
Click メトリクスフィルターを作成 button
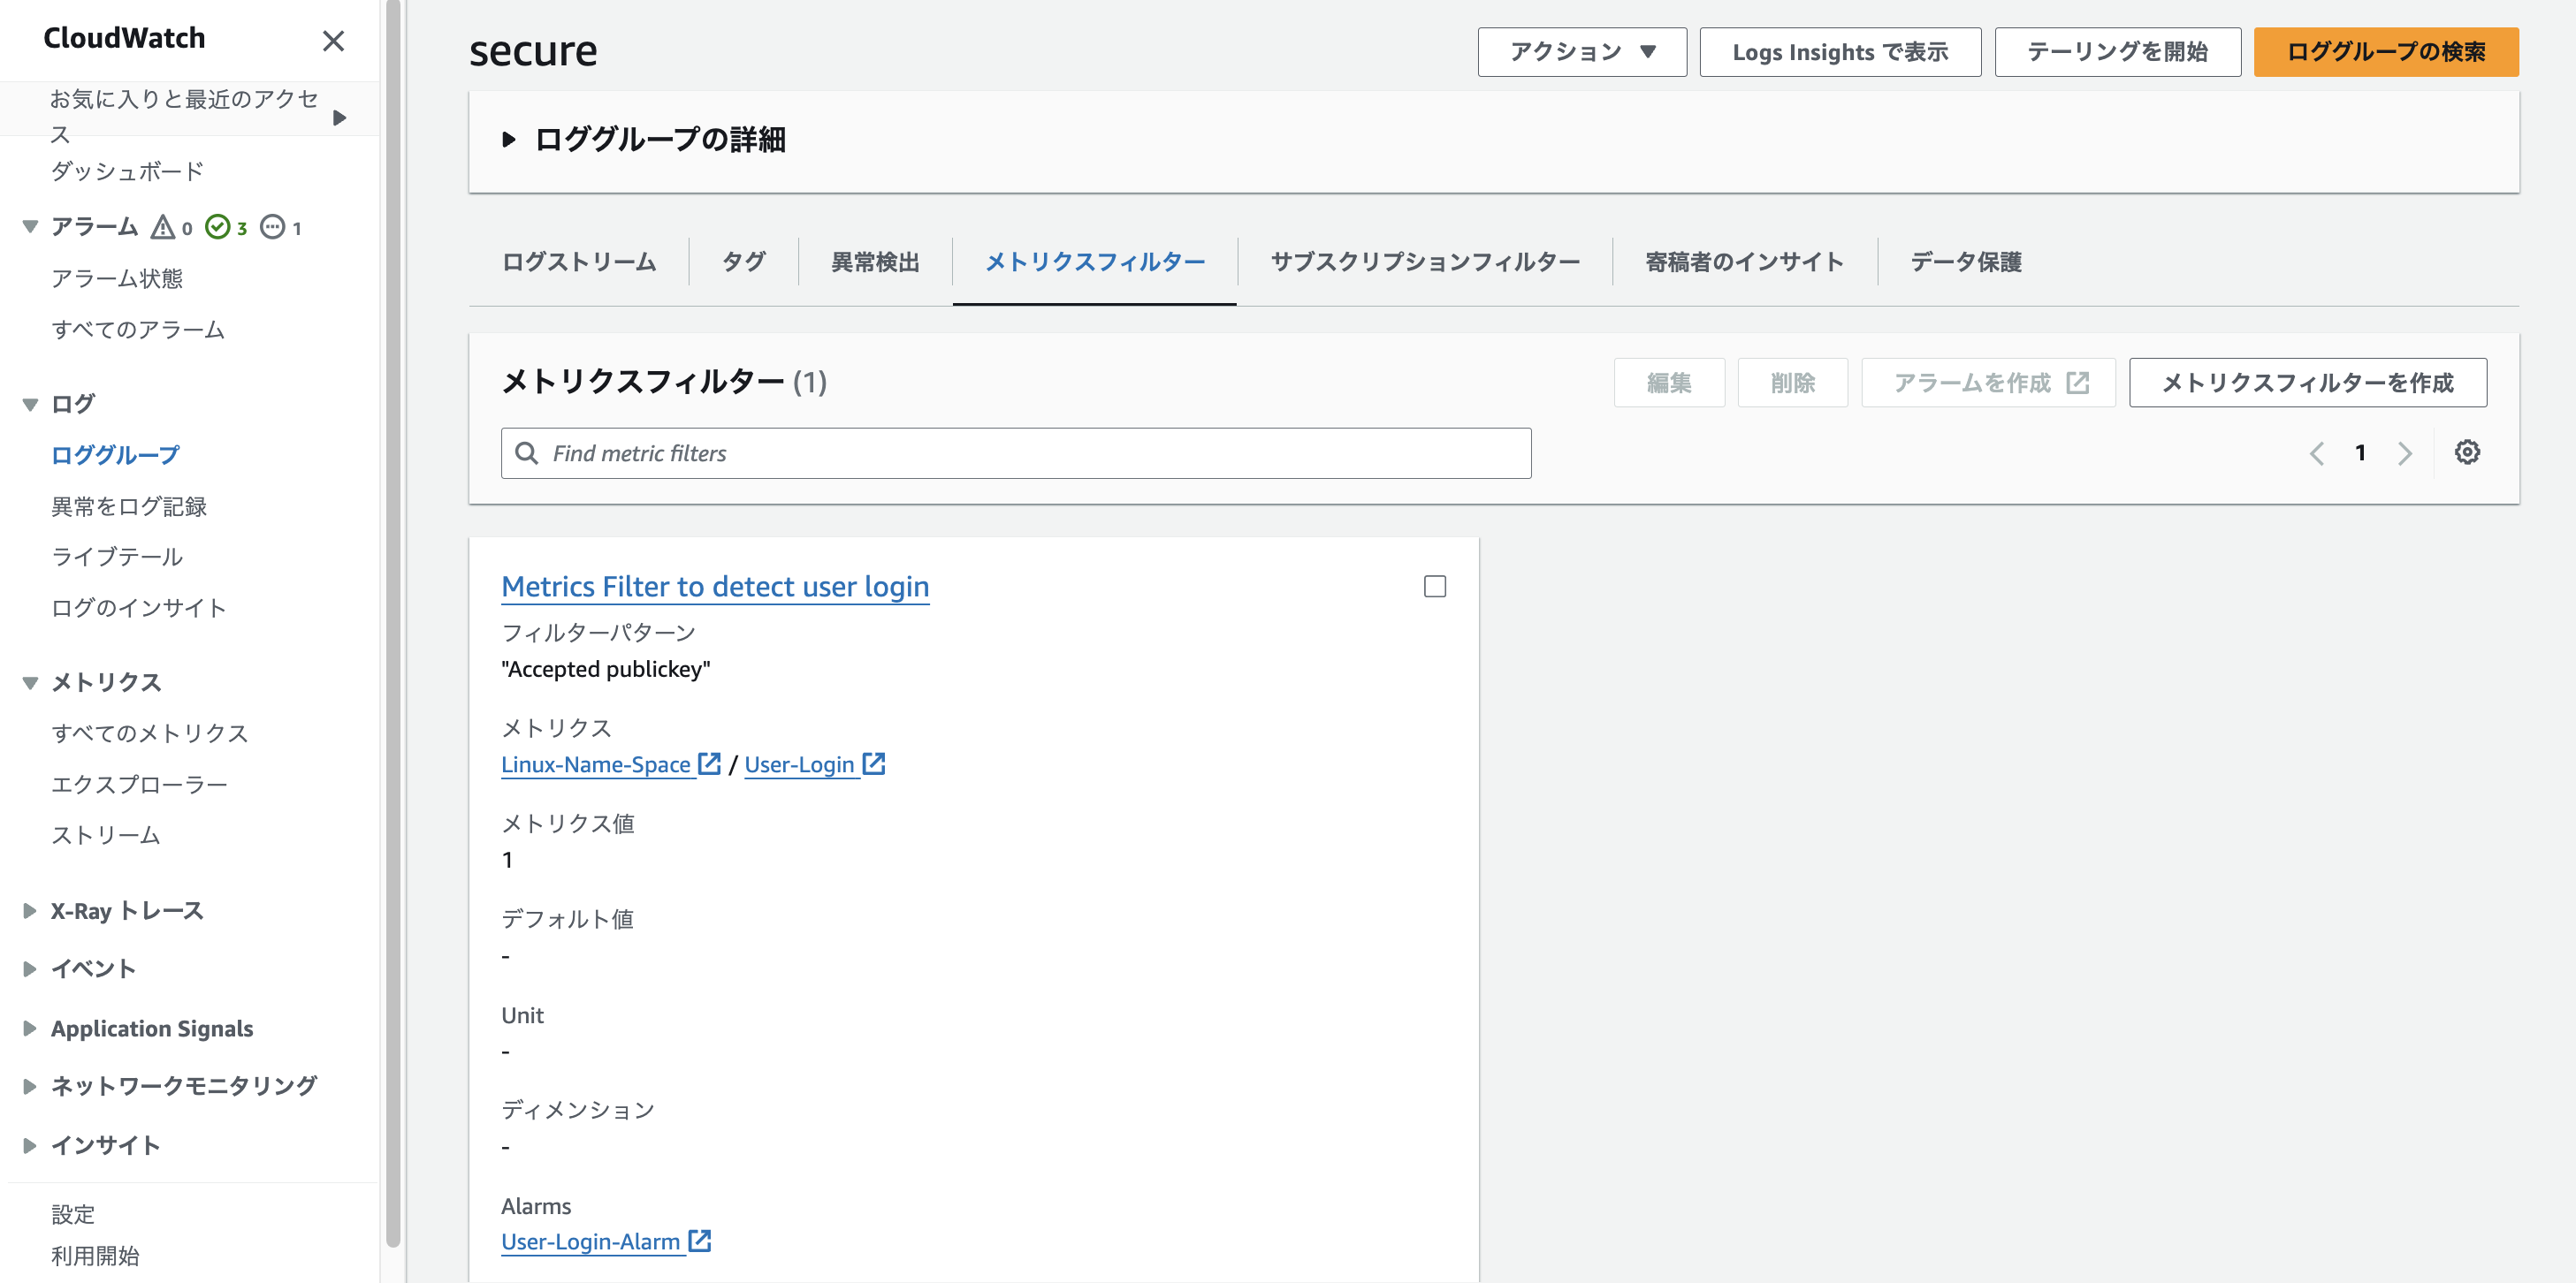(2307, 383)
